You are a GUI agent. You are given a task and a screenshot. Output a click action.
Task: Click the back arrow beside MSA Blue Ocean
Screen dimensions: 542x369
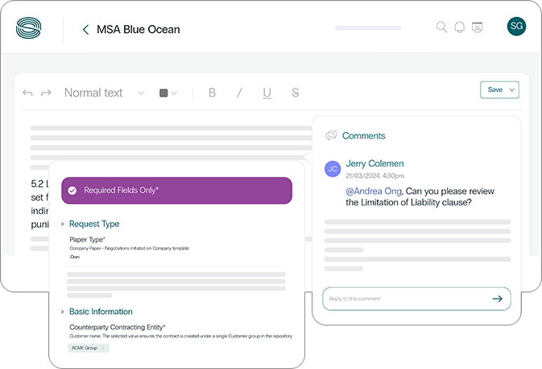pos(85,30)
